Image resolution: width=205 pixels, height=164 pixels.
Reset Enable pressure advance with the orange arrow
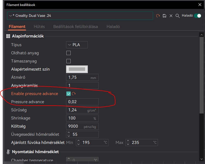(74, 94)
